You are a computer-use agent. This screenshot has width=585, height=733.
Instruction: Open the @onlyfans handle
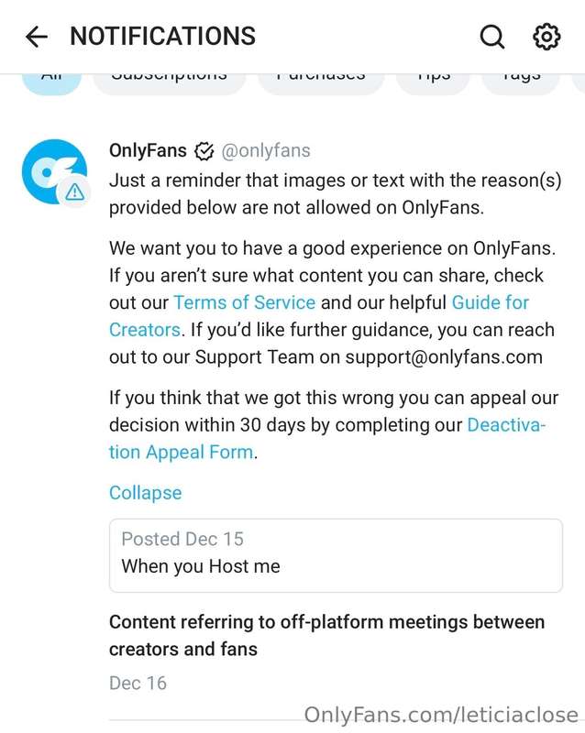pyautogui.click(x=266, y=151)
